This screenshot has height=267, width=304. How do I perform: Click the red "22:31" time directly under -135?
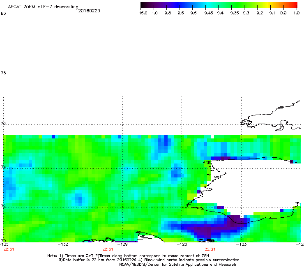pyautogui.click(x=9, y=249)
